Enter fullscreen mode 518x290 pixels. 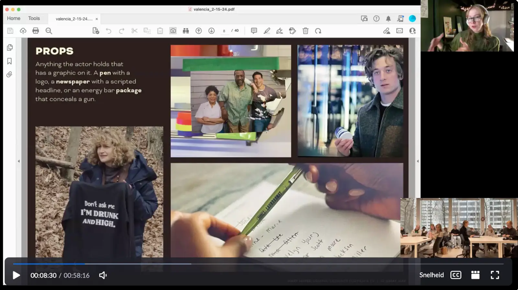point(495,275)
